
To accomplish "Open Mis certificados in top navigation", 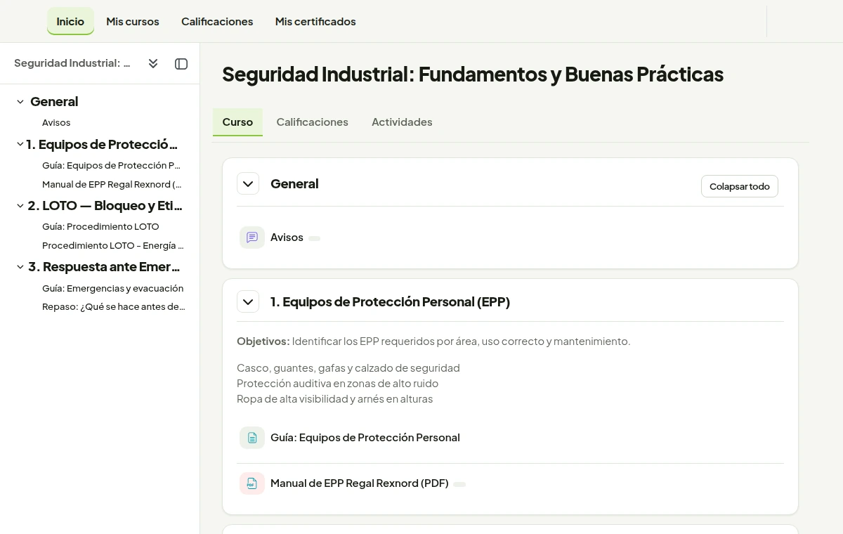I will pos(315,21).
